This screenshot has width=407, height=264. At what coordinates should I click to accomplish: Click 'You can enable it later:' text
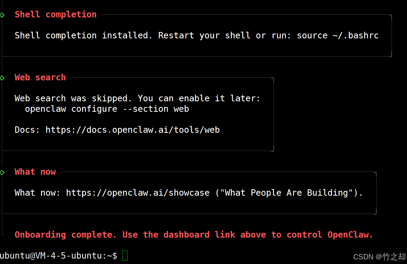click(199, 98)
